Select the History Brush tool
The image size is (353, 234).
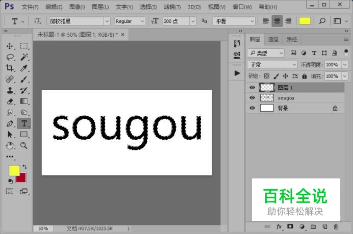24,90
